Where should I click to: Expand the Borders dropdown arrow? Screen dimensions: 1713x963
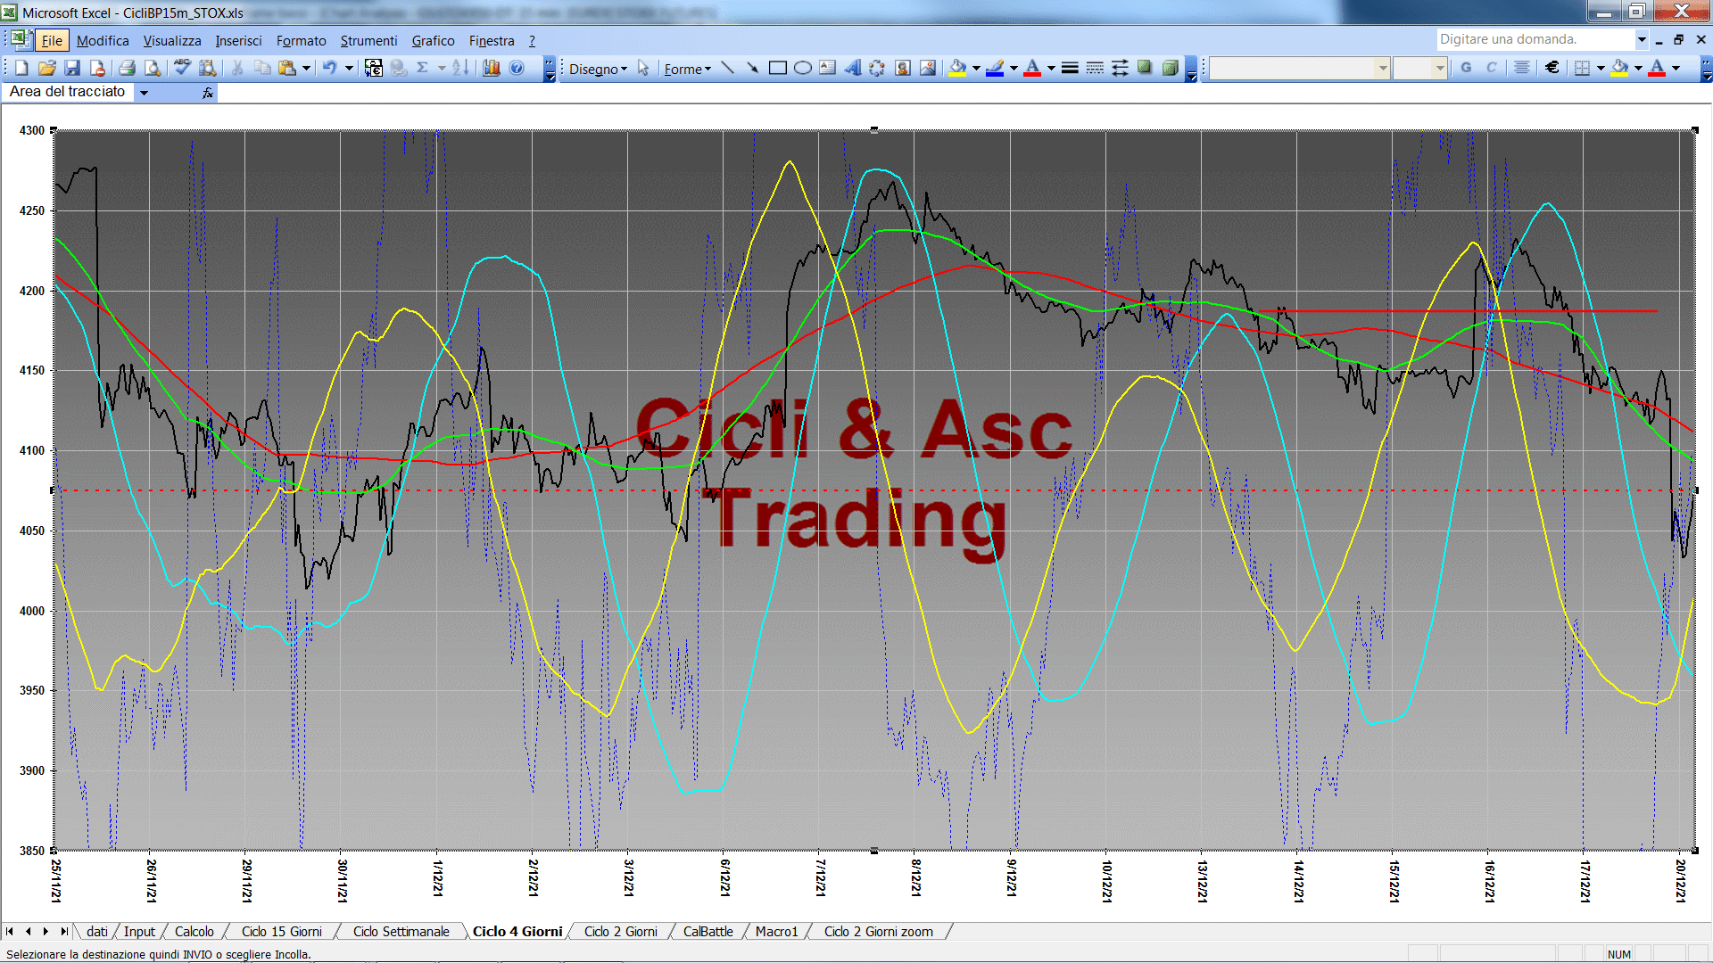pyautogui.click(x=1601, y=68)
